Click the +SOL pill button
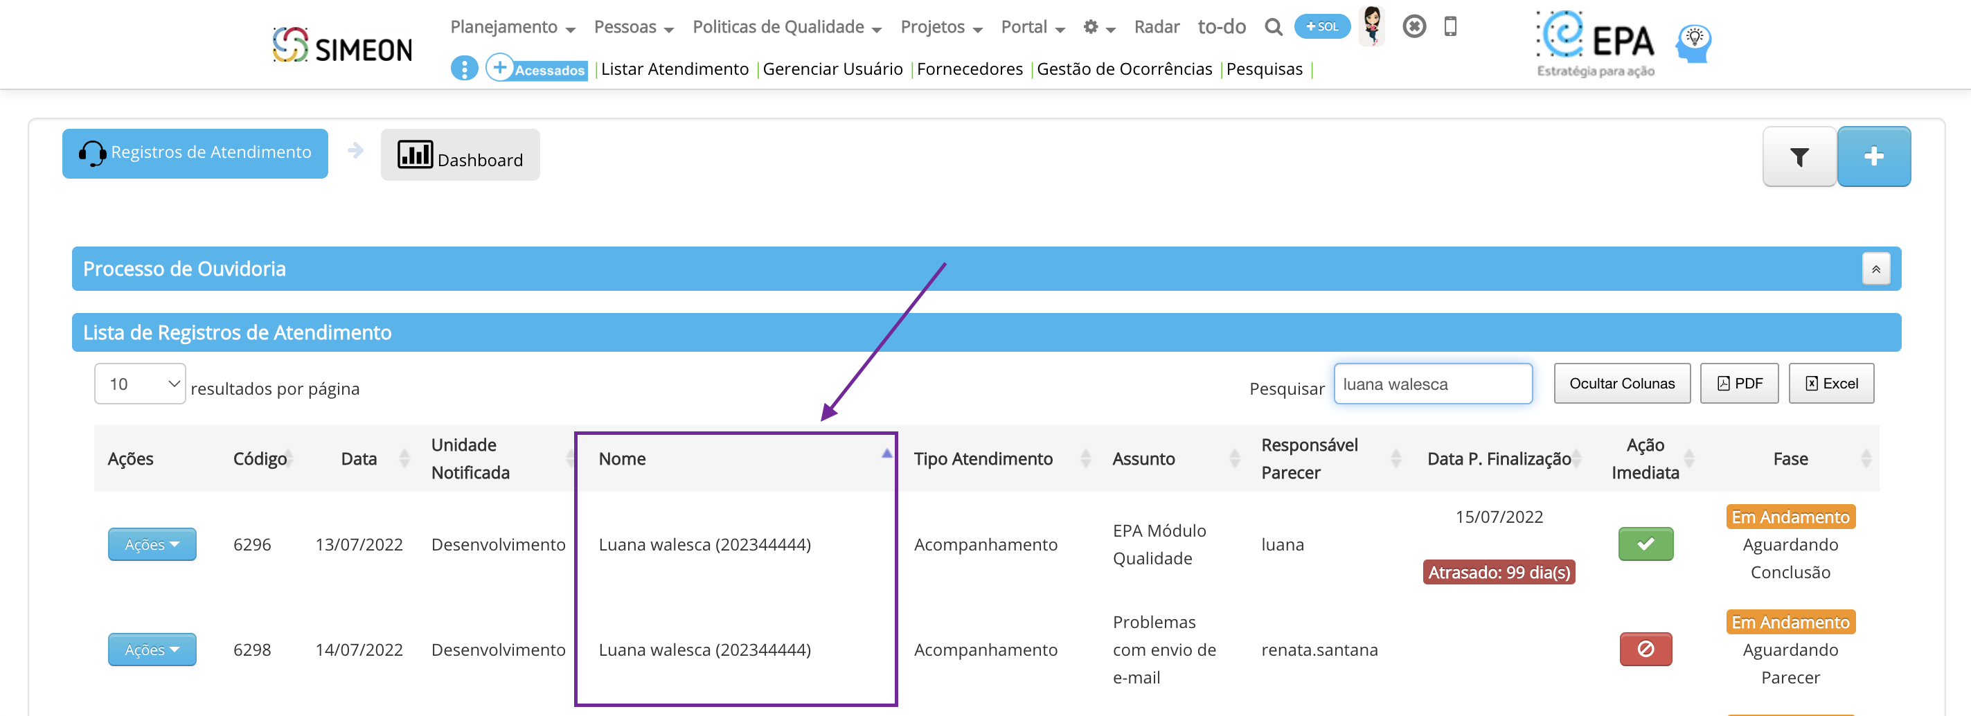1971x716 pixels. point(1321,27)
